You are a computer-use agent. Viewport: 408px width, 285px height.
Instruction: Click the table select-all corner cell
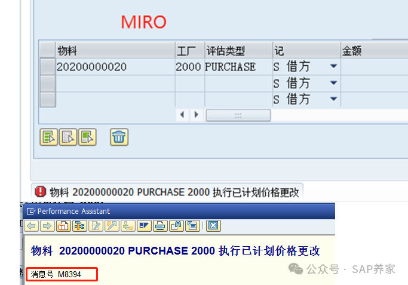coord(48,50)
